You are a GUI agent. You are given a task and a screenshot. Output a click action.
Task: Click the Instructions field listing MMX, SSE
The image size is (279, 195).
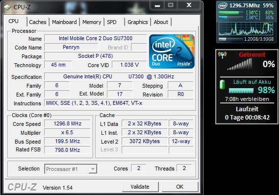pos(119,103)
